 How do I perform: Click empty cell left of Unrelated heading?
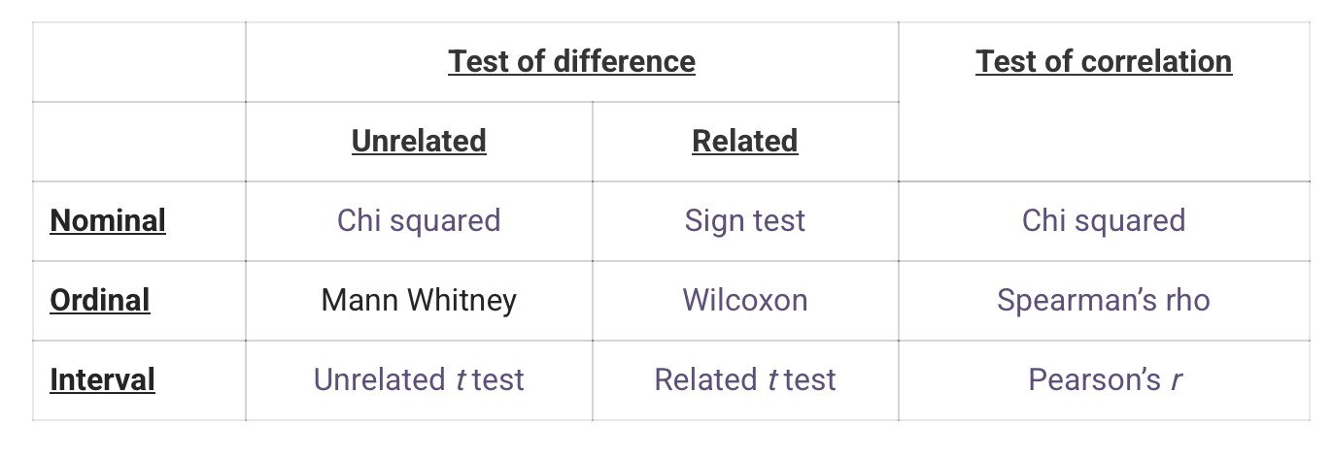coord(139,142)
